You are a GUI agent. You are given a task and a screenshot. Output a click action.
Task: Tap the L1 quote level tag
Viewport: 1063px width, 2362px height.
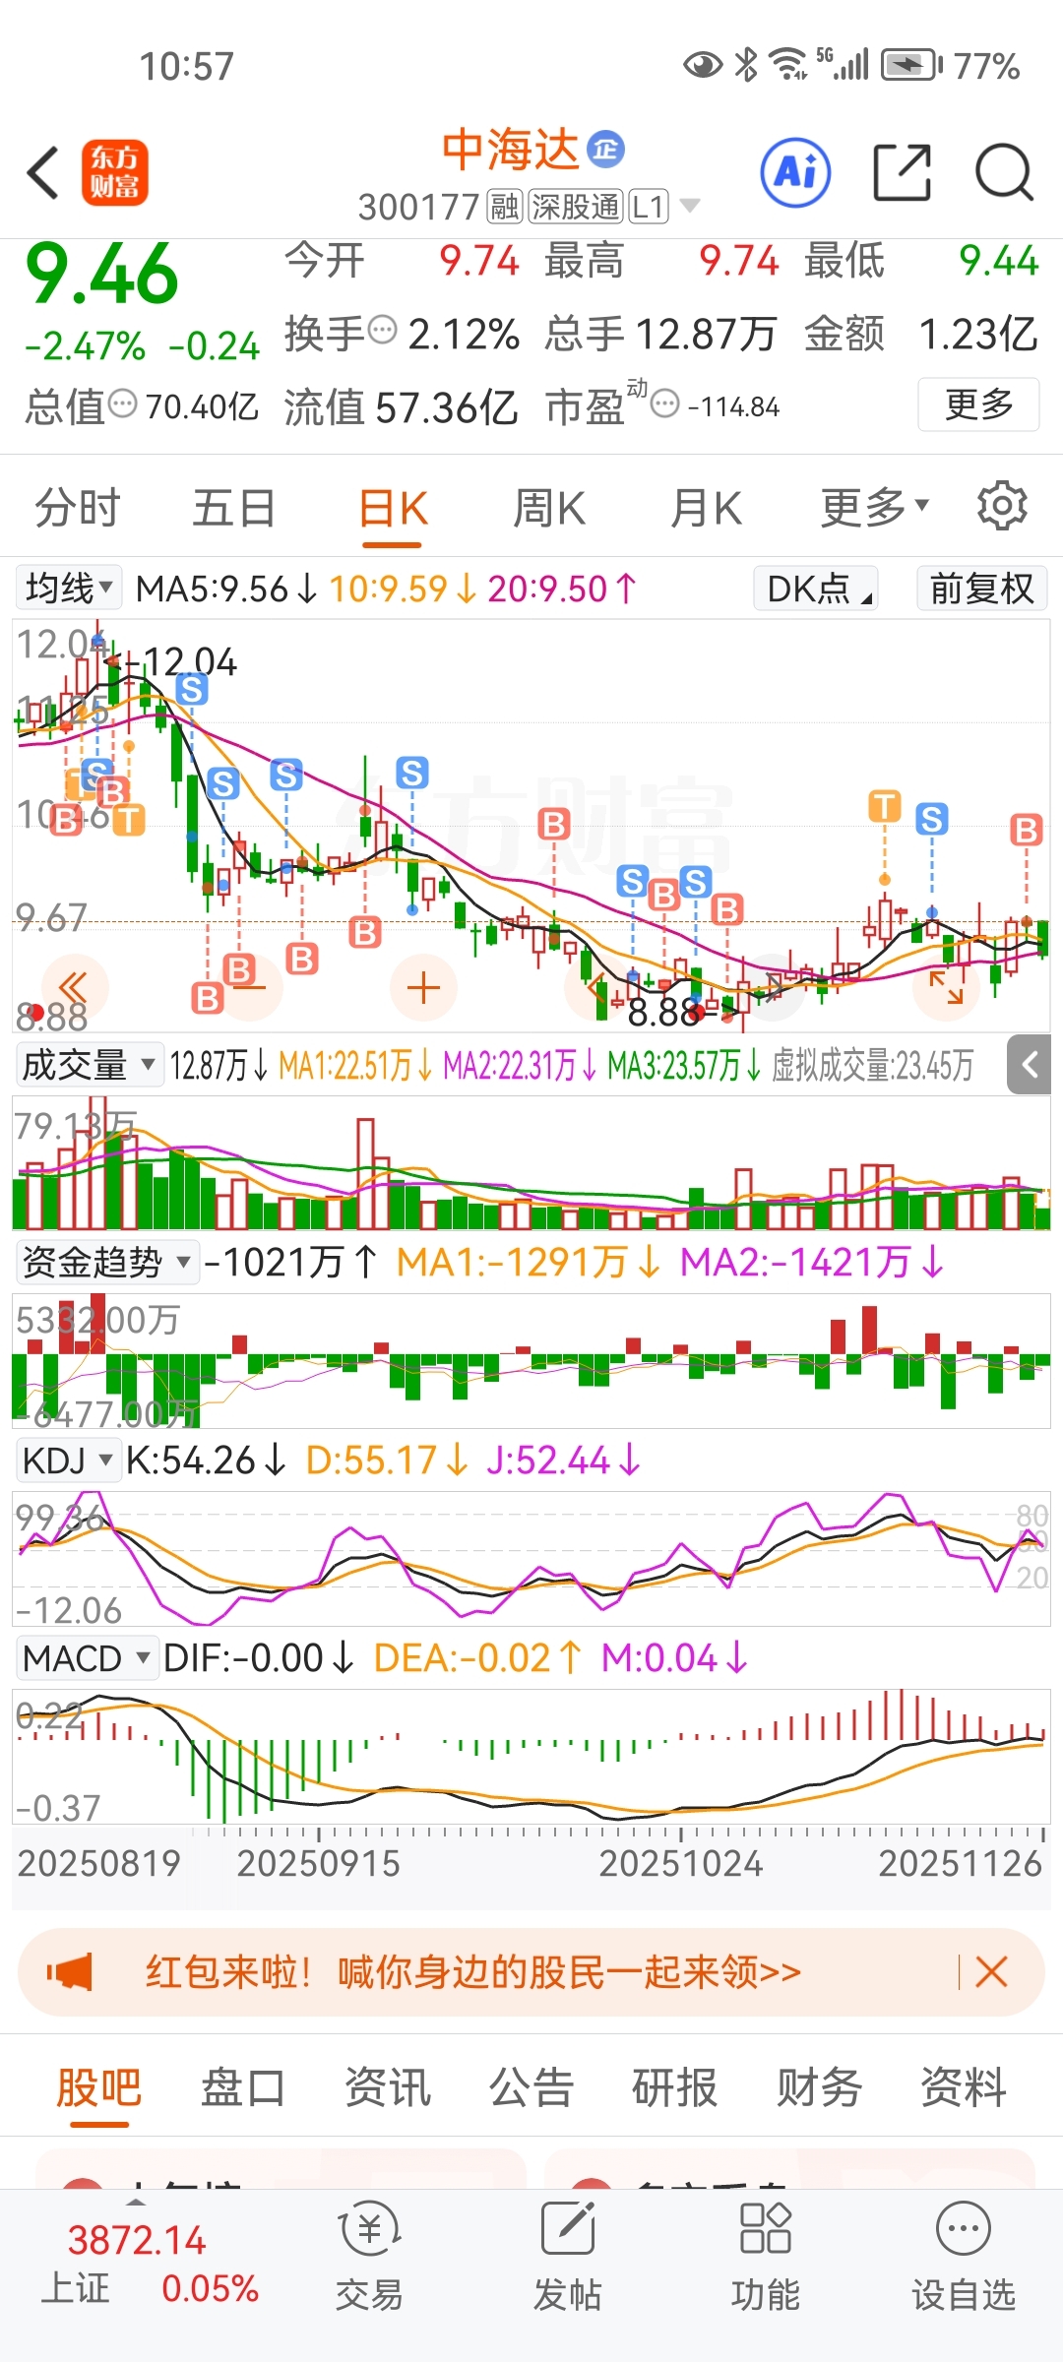pyautogui.click(x=649, y=207)
